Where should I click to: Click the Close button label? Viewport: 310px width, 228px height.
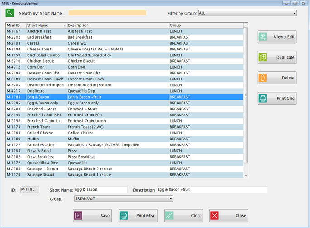(x=241, y=216)
